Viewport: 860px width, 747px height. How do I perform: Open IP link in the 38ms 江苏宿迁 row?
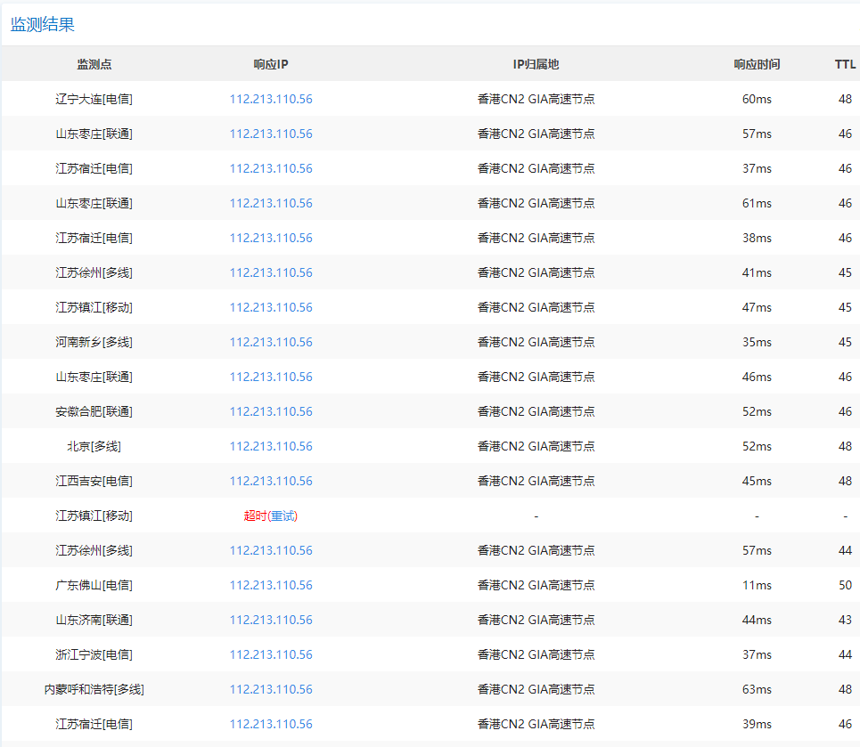point(271,238)
